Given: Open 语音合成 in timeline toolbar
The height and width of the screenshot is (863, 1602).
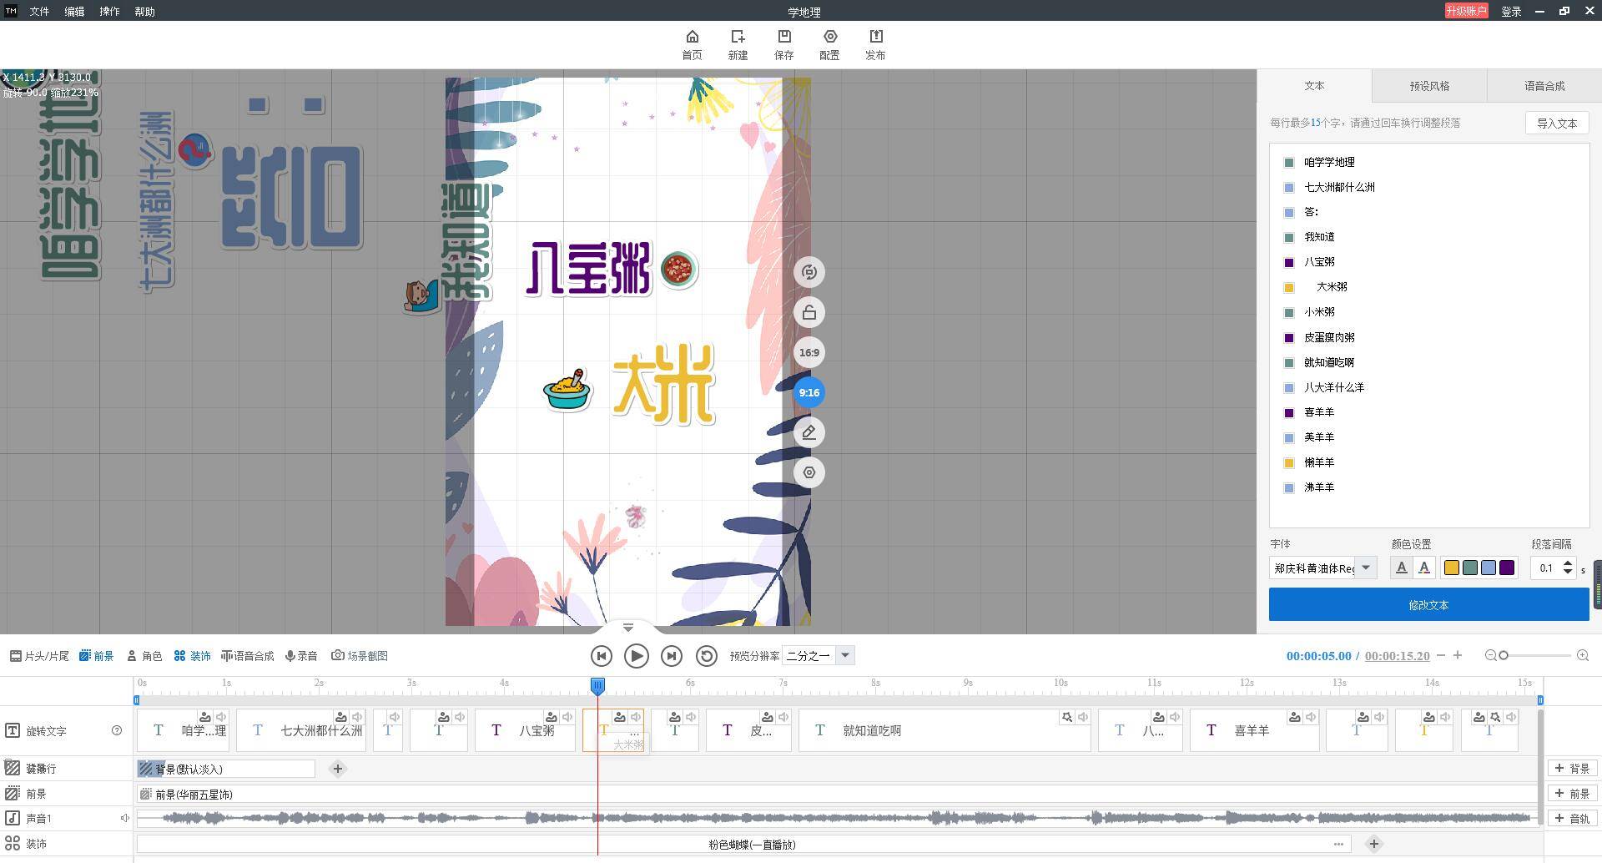Looking at the screenshot, I should (x=247, y=656).
